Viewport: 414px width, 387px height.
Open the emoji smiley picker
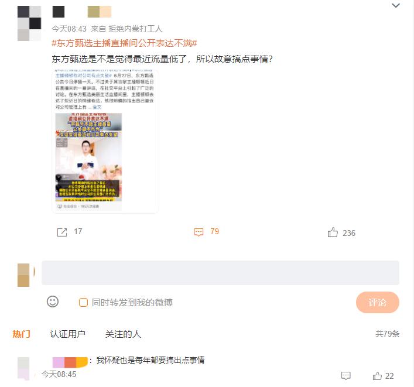53,302
